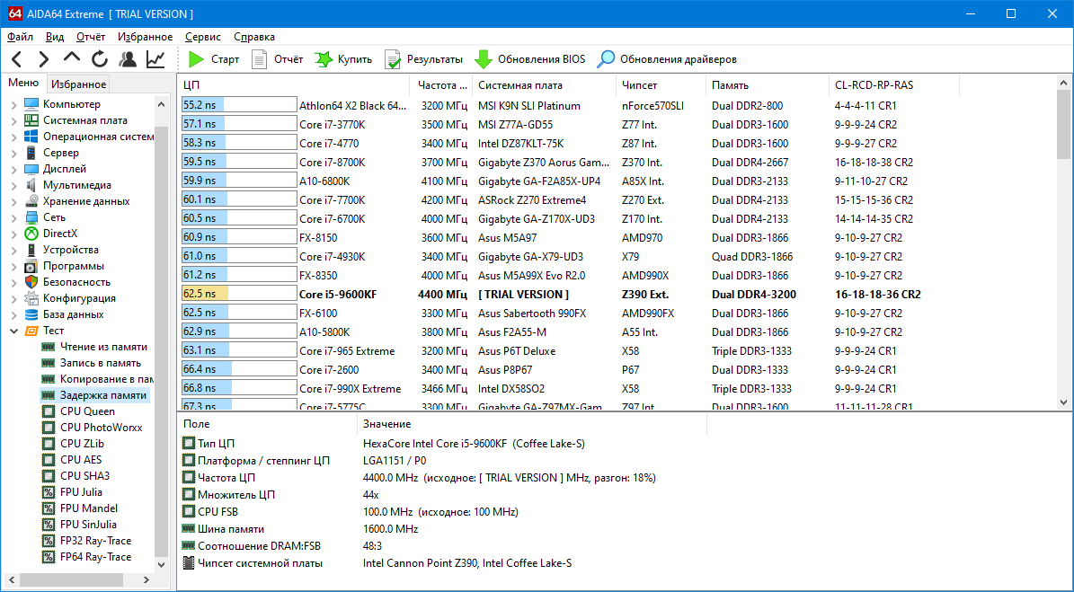This screenshot has width=1074, height=592.
Task: Go up one level with Up arrow
Action: 72,57
